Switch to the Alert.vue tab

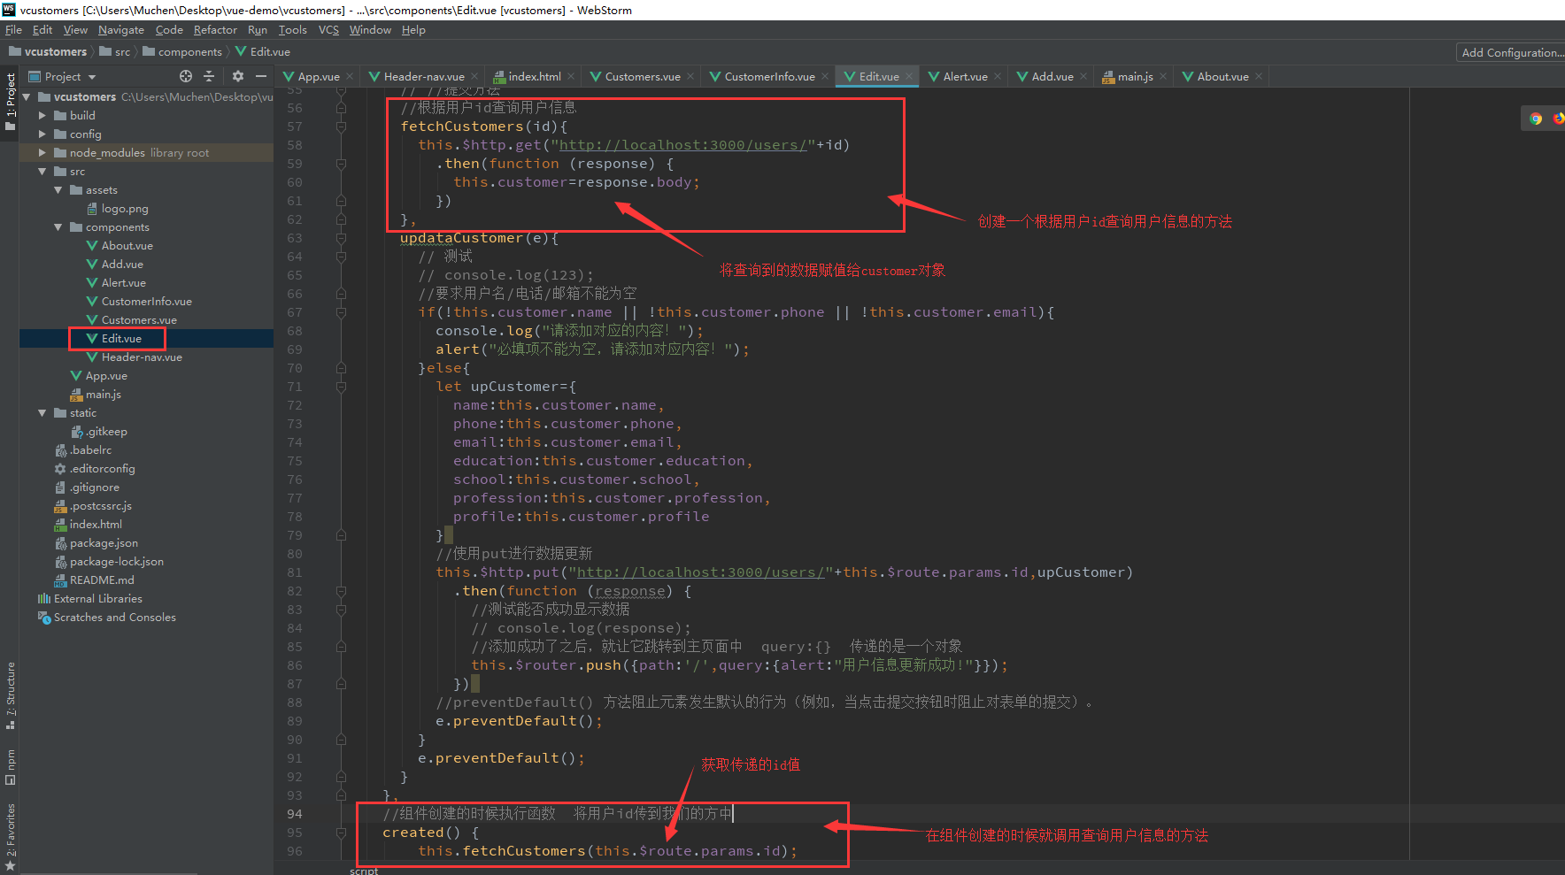(965, 77)
